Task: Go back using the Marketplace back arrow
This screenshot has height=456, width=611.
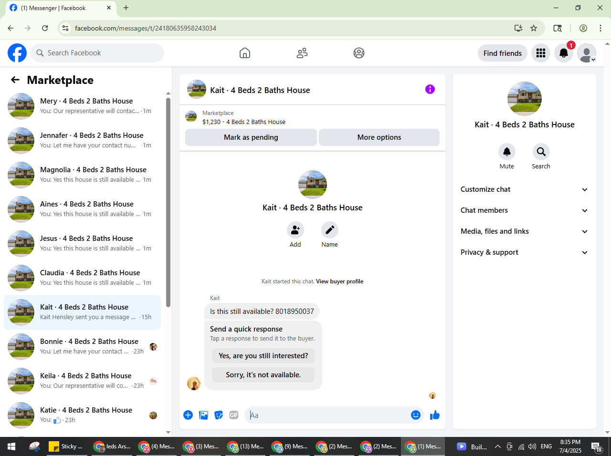Action: pyautogui.click(x=15, y=80)
